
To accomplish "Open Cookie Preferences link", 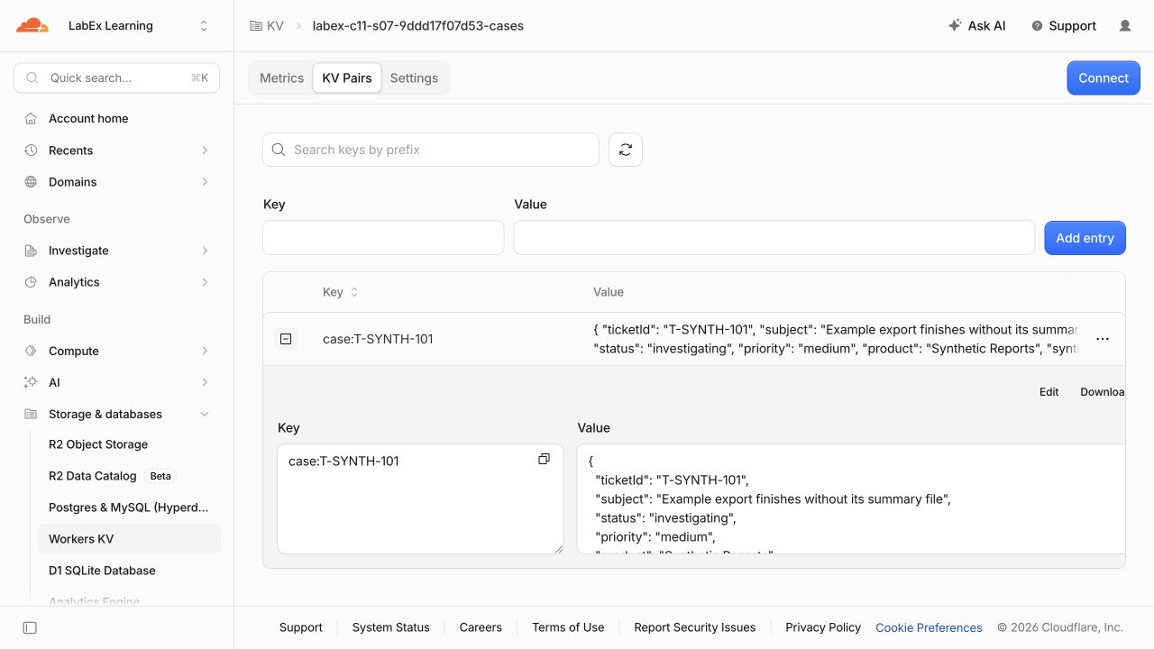I will click(x=929, y=627).
